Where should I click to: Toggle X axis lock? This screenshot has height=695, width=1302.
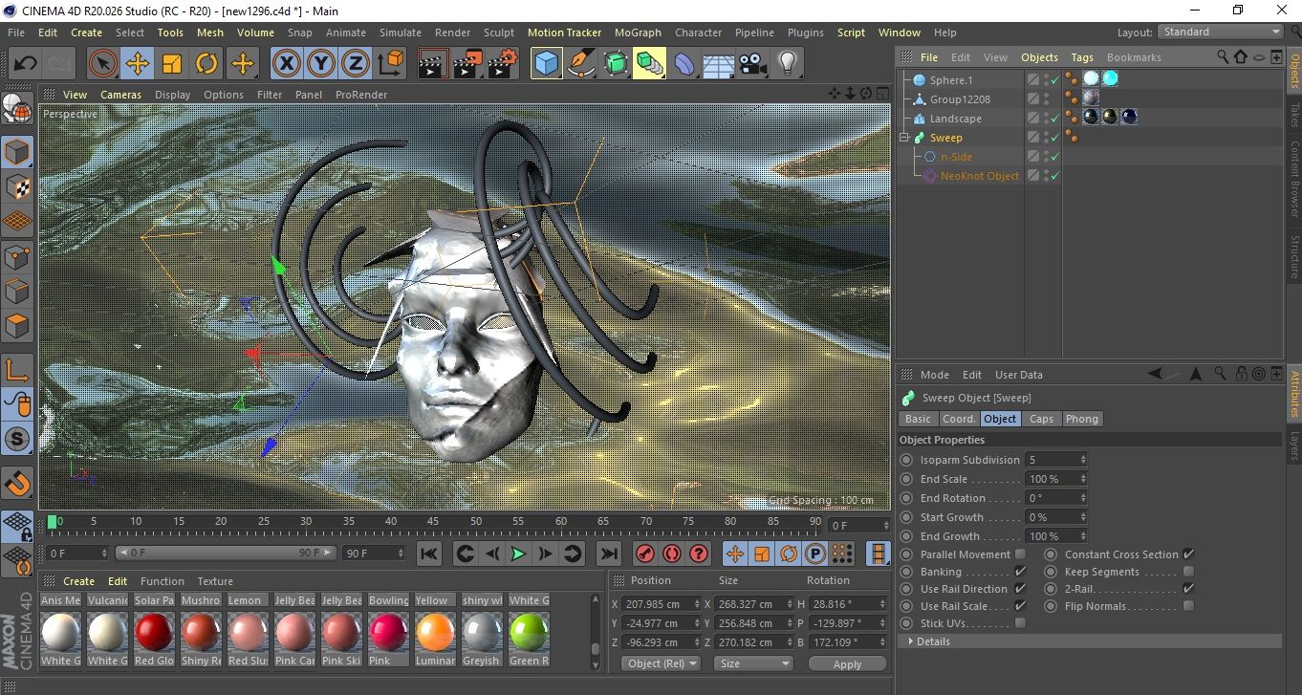point(287,64)
